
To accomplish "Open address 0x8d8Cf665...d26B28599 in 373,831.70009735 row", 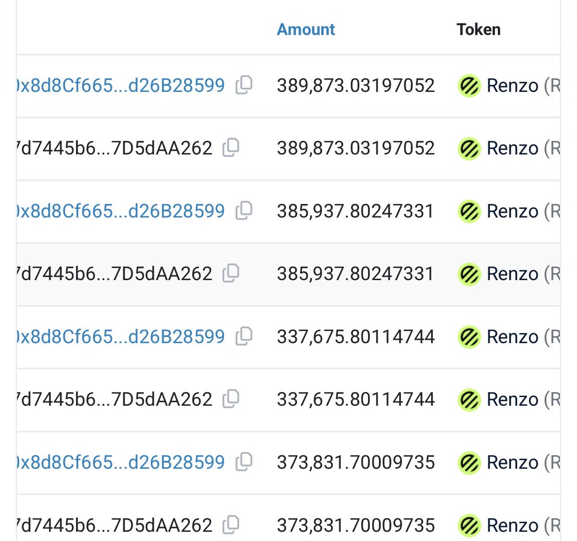I will pyautogui.click(x=121, y=462).
